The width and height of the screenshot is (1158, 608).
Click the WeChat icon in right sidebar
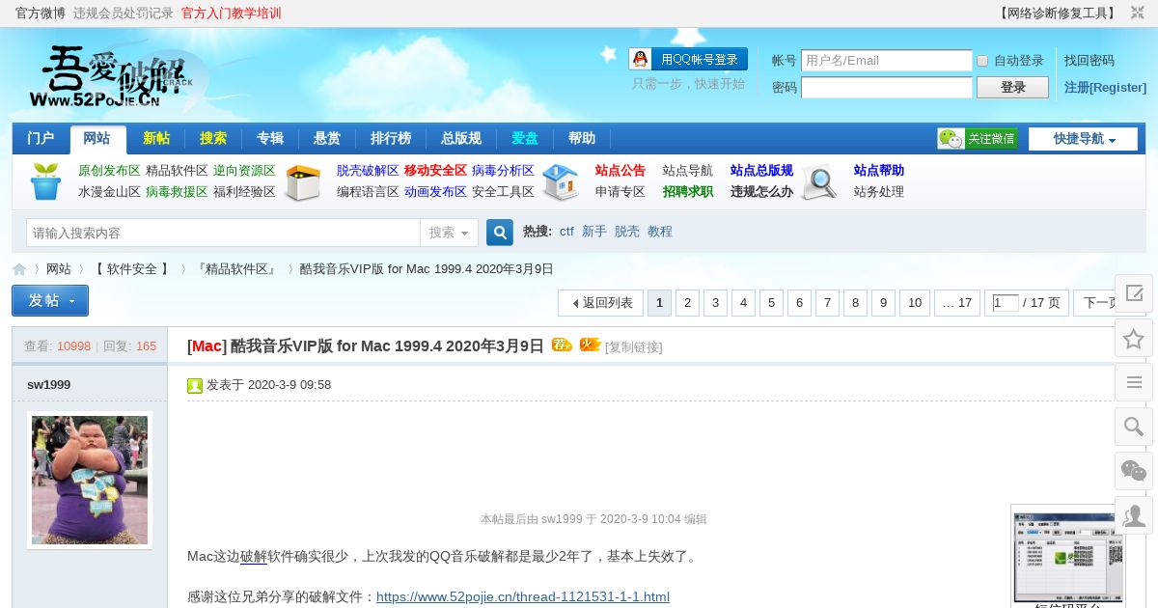(x=1134, y=471)
